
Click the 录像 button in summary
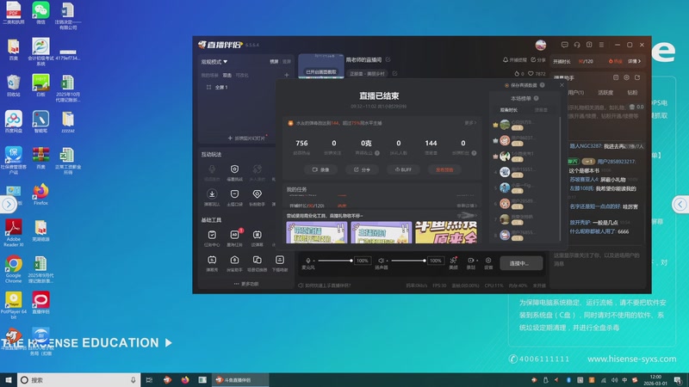(x=320, y=169)
